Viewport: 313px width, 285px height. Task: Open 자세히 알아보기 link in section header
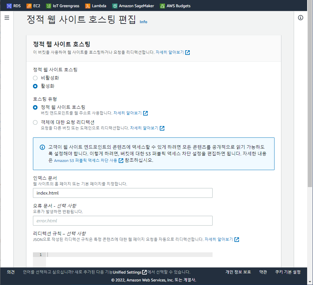pyautogui.click(x=170, y=52)
